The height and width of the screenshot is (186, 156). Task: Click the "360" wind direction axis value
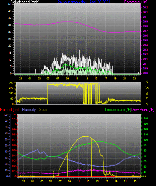11,83
